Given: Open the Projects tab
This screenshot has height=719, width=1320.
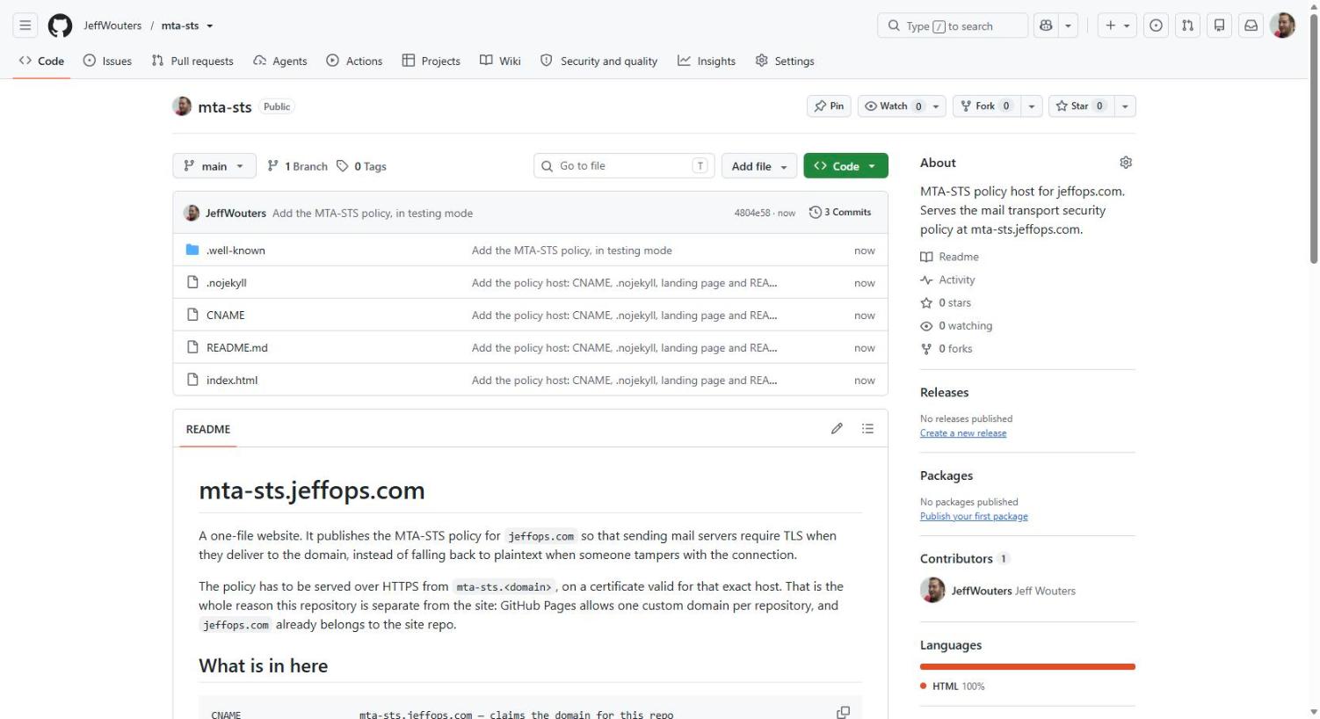Looking at the screenshot, I should pos(432,61).
